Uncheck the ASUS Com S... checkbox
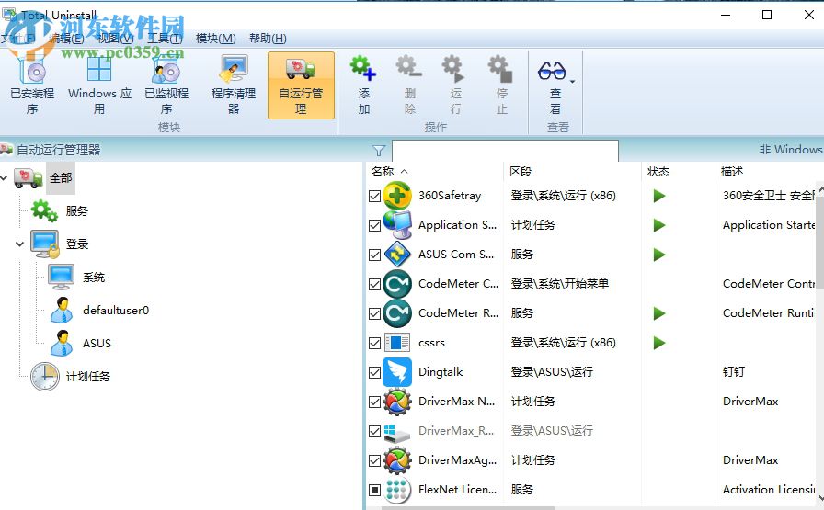824x510 pixels. pos(374,255)
